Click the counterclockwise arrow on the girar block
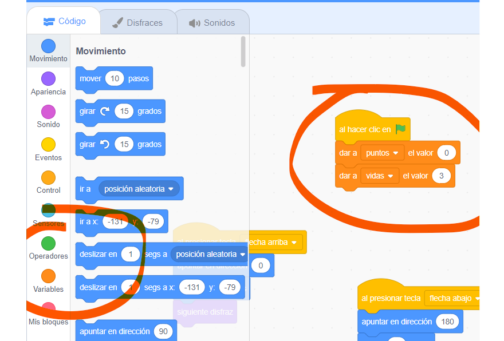Viewport: 504px width, 341px height. coord(105,144)
